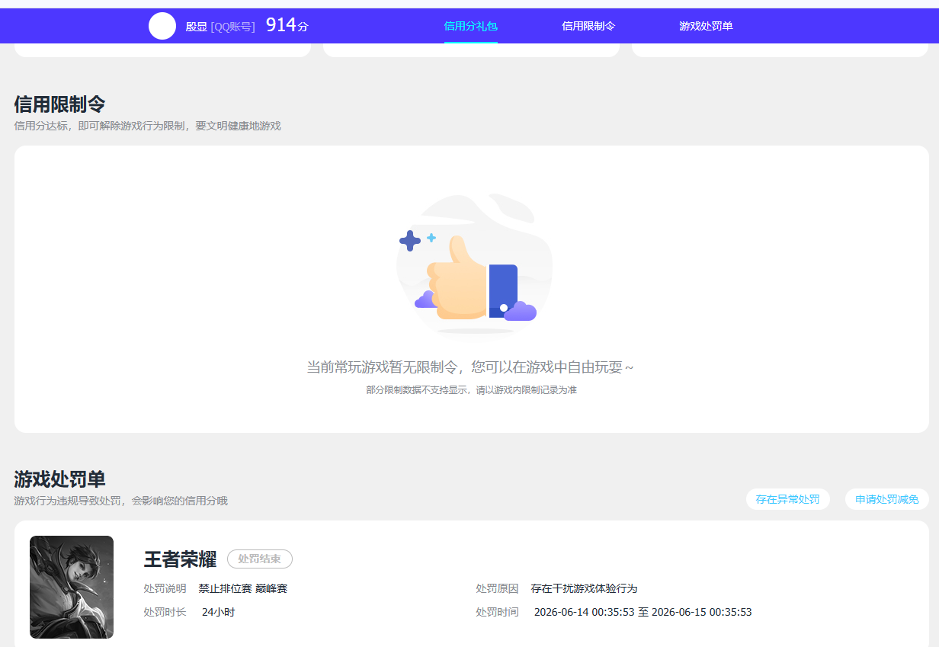The height and width of the screenshot is (647, 939).
Task: Click the [QQ账号] account label
Action: (x=233, y=27)
